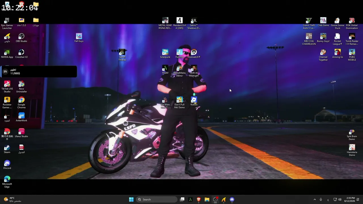The width and height of the screenshot is (363, 204).
Task: Open the weather widget showing 46°C
Action: [x=12, y=199]
